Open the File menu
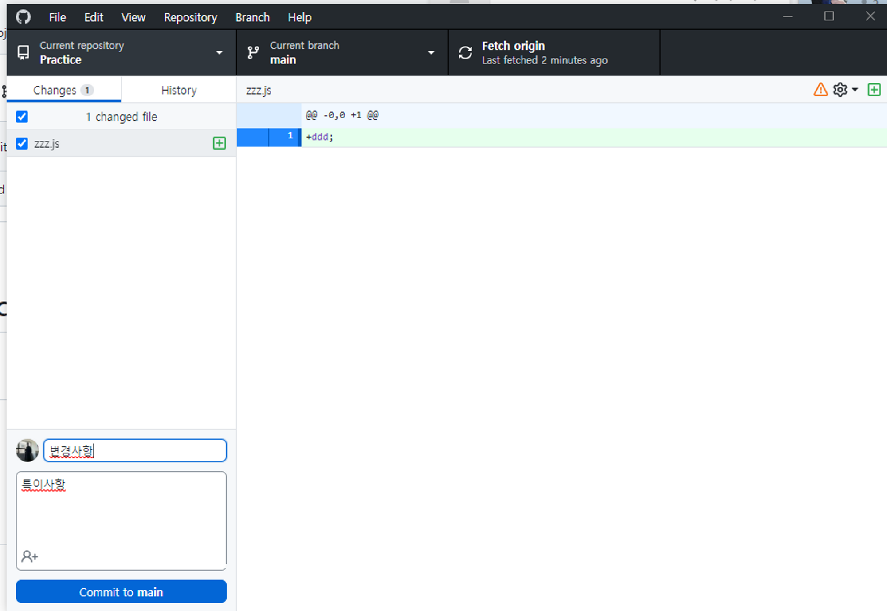This screenshot has height=611, width=887. [x=57, y=17]
